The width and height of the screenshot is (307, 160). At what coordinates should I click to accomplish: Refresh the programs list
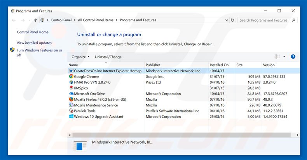click(x=232, y=20)
